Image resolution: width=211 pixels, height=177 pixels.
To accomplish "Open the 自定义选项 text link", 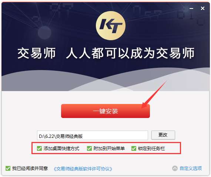I will pos(191,168).
